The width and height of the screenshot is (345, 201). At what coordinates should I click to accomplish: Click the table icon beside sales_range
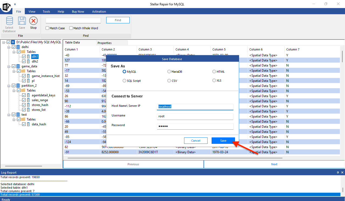click(x=29, y=100)
